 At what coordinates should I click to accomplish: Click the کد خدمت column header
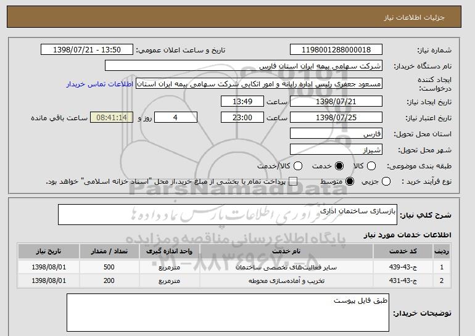coord(403,252)
